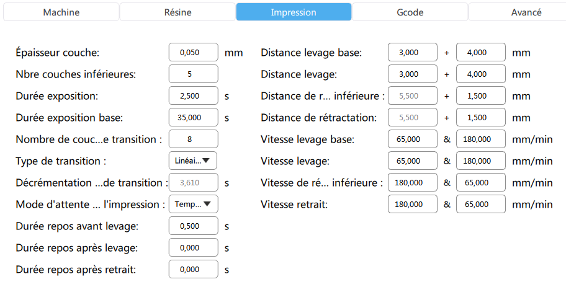This screenshot has height=287, width=566.
Task: Click the Durée exposition base field
Action: point(193,117)
